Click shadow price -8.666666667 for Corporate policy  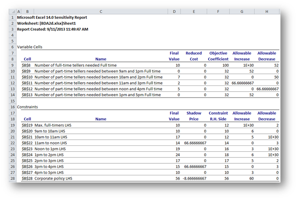[194, 178]
